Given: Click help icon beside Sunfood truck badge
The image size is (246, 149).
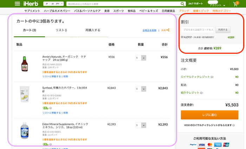Looking at the screenshot, I should pos(51,108).
